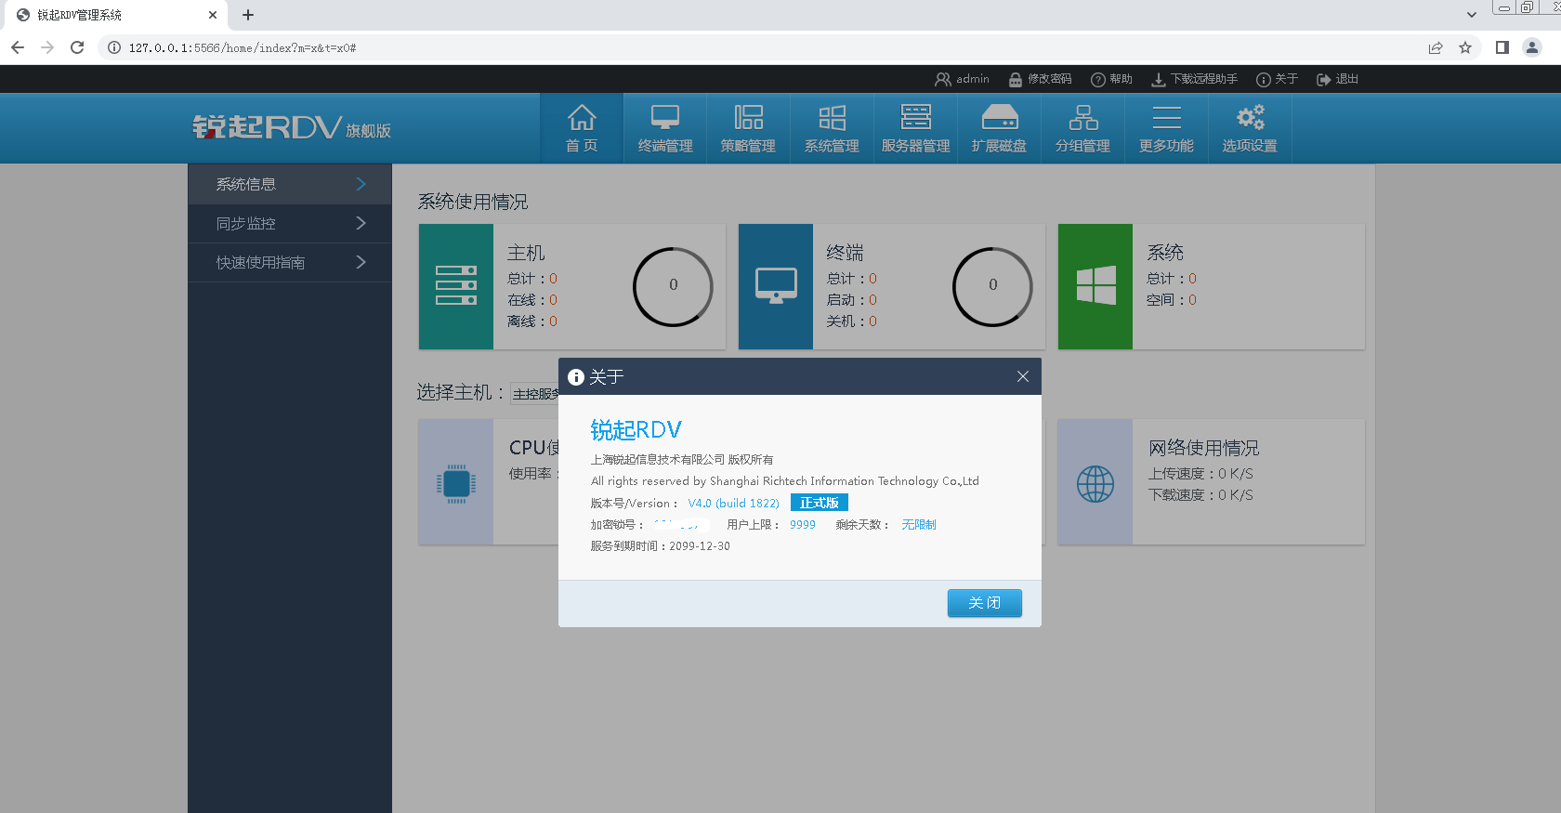Click the 主机 server rack icon
The height and width of the screenshot is (813, 1561).
(456, 286)
